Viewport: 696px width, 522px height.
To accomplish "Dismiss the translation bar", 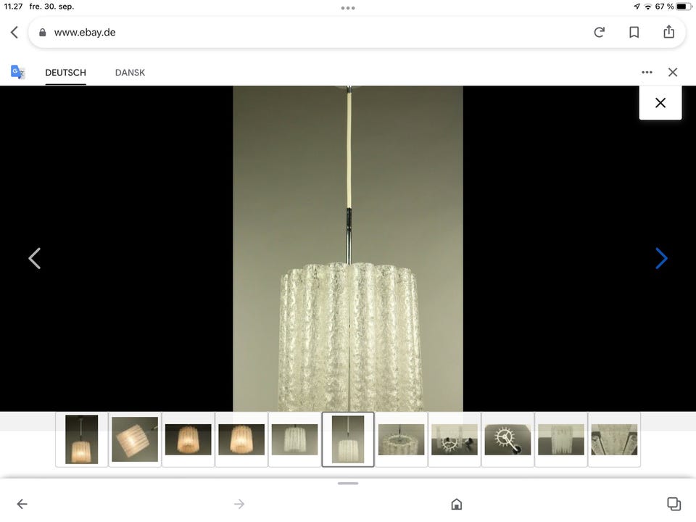I will pos(673,72).
